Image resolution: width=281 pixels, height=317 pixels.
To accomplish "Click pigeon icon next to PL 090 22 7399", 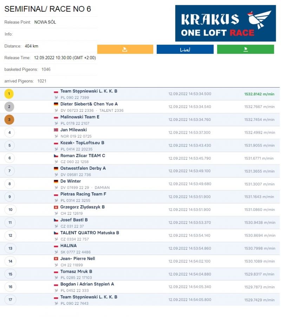I will [x=56, y=98].
